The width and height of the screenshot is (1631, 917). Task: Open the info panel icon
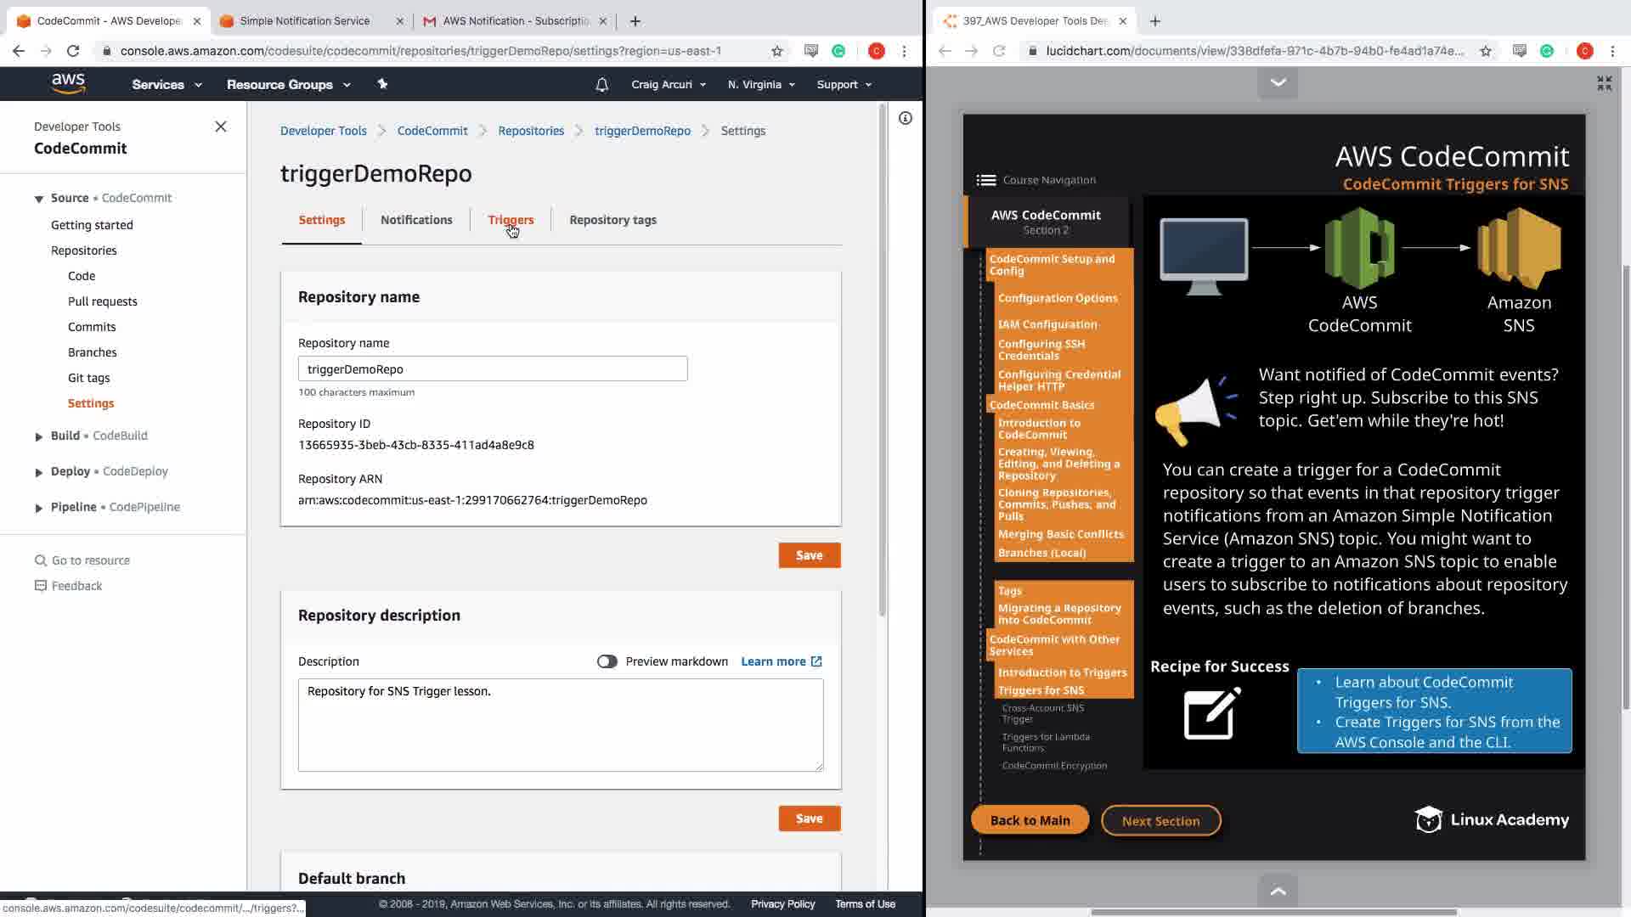(906, 118)
